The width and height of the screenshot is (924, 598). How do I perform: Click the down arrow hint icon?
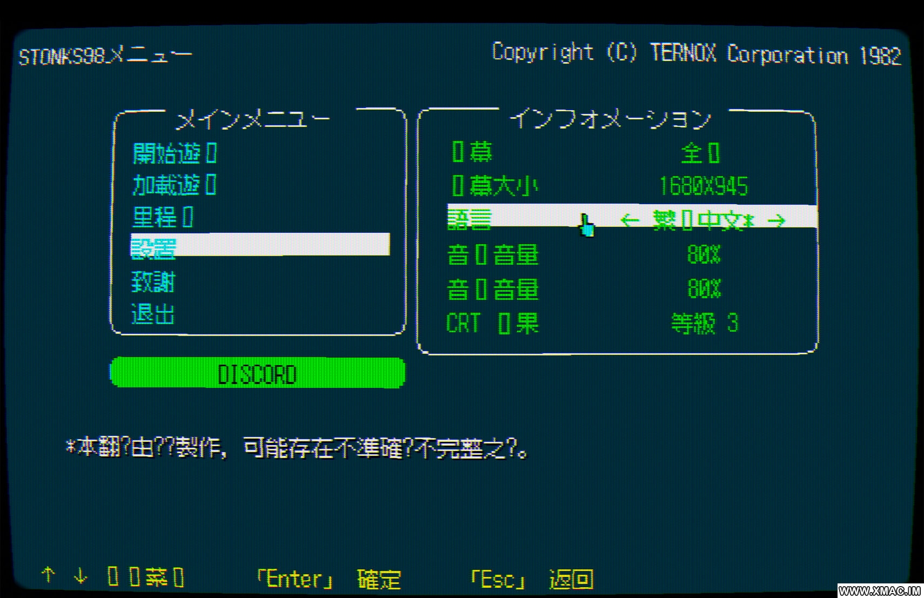click(80, 576)
